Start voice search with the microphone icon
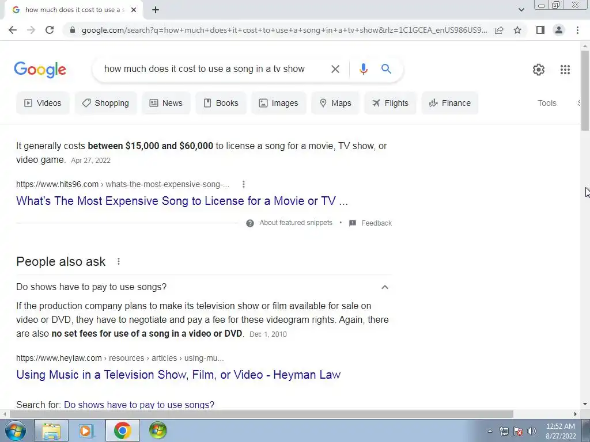Viewport: 590px width, 442px height. (x=363, y=69)
